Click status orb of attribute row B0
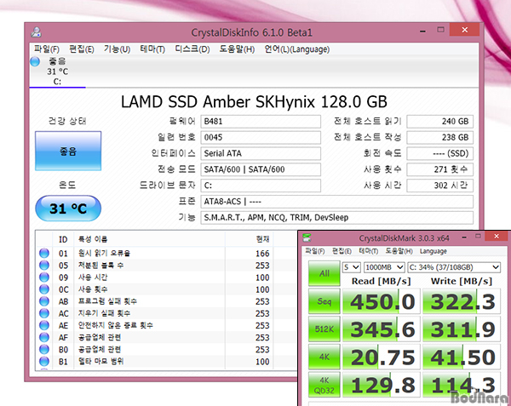The height and width of the screenshot is (406, 511). click(44, 349)
